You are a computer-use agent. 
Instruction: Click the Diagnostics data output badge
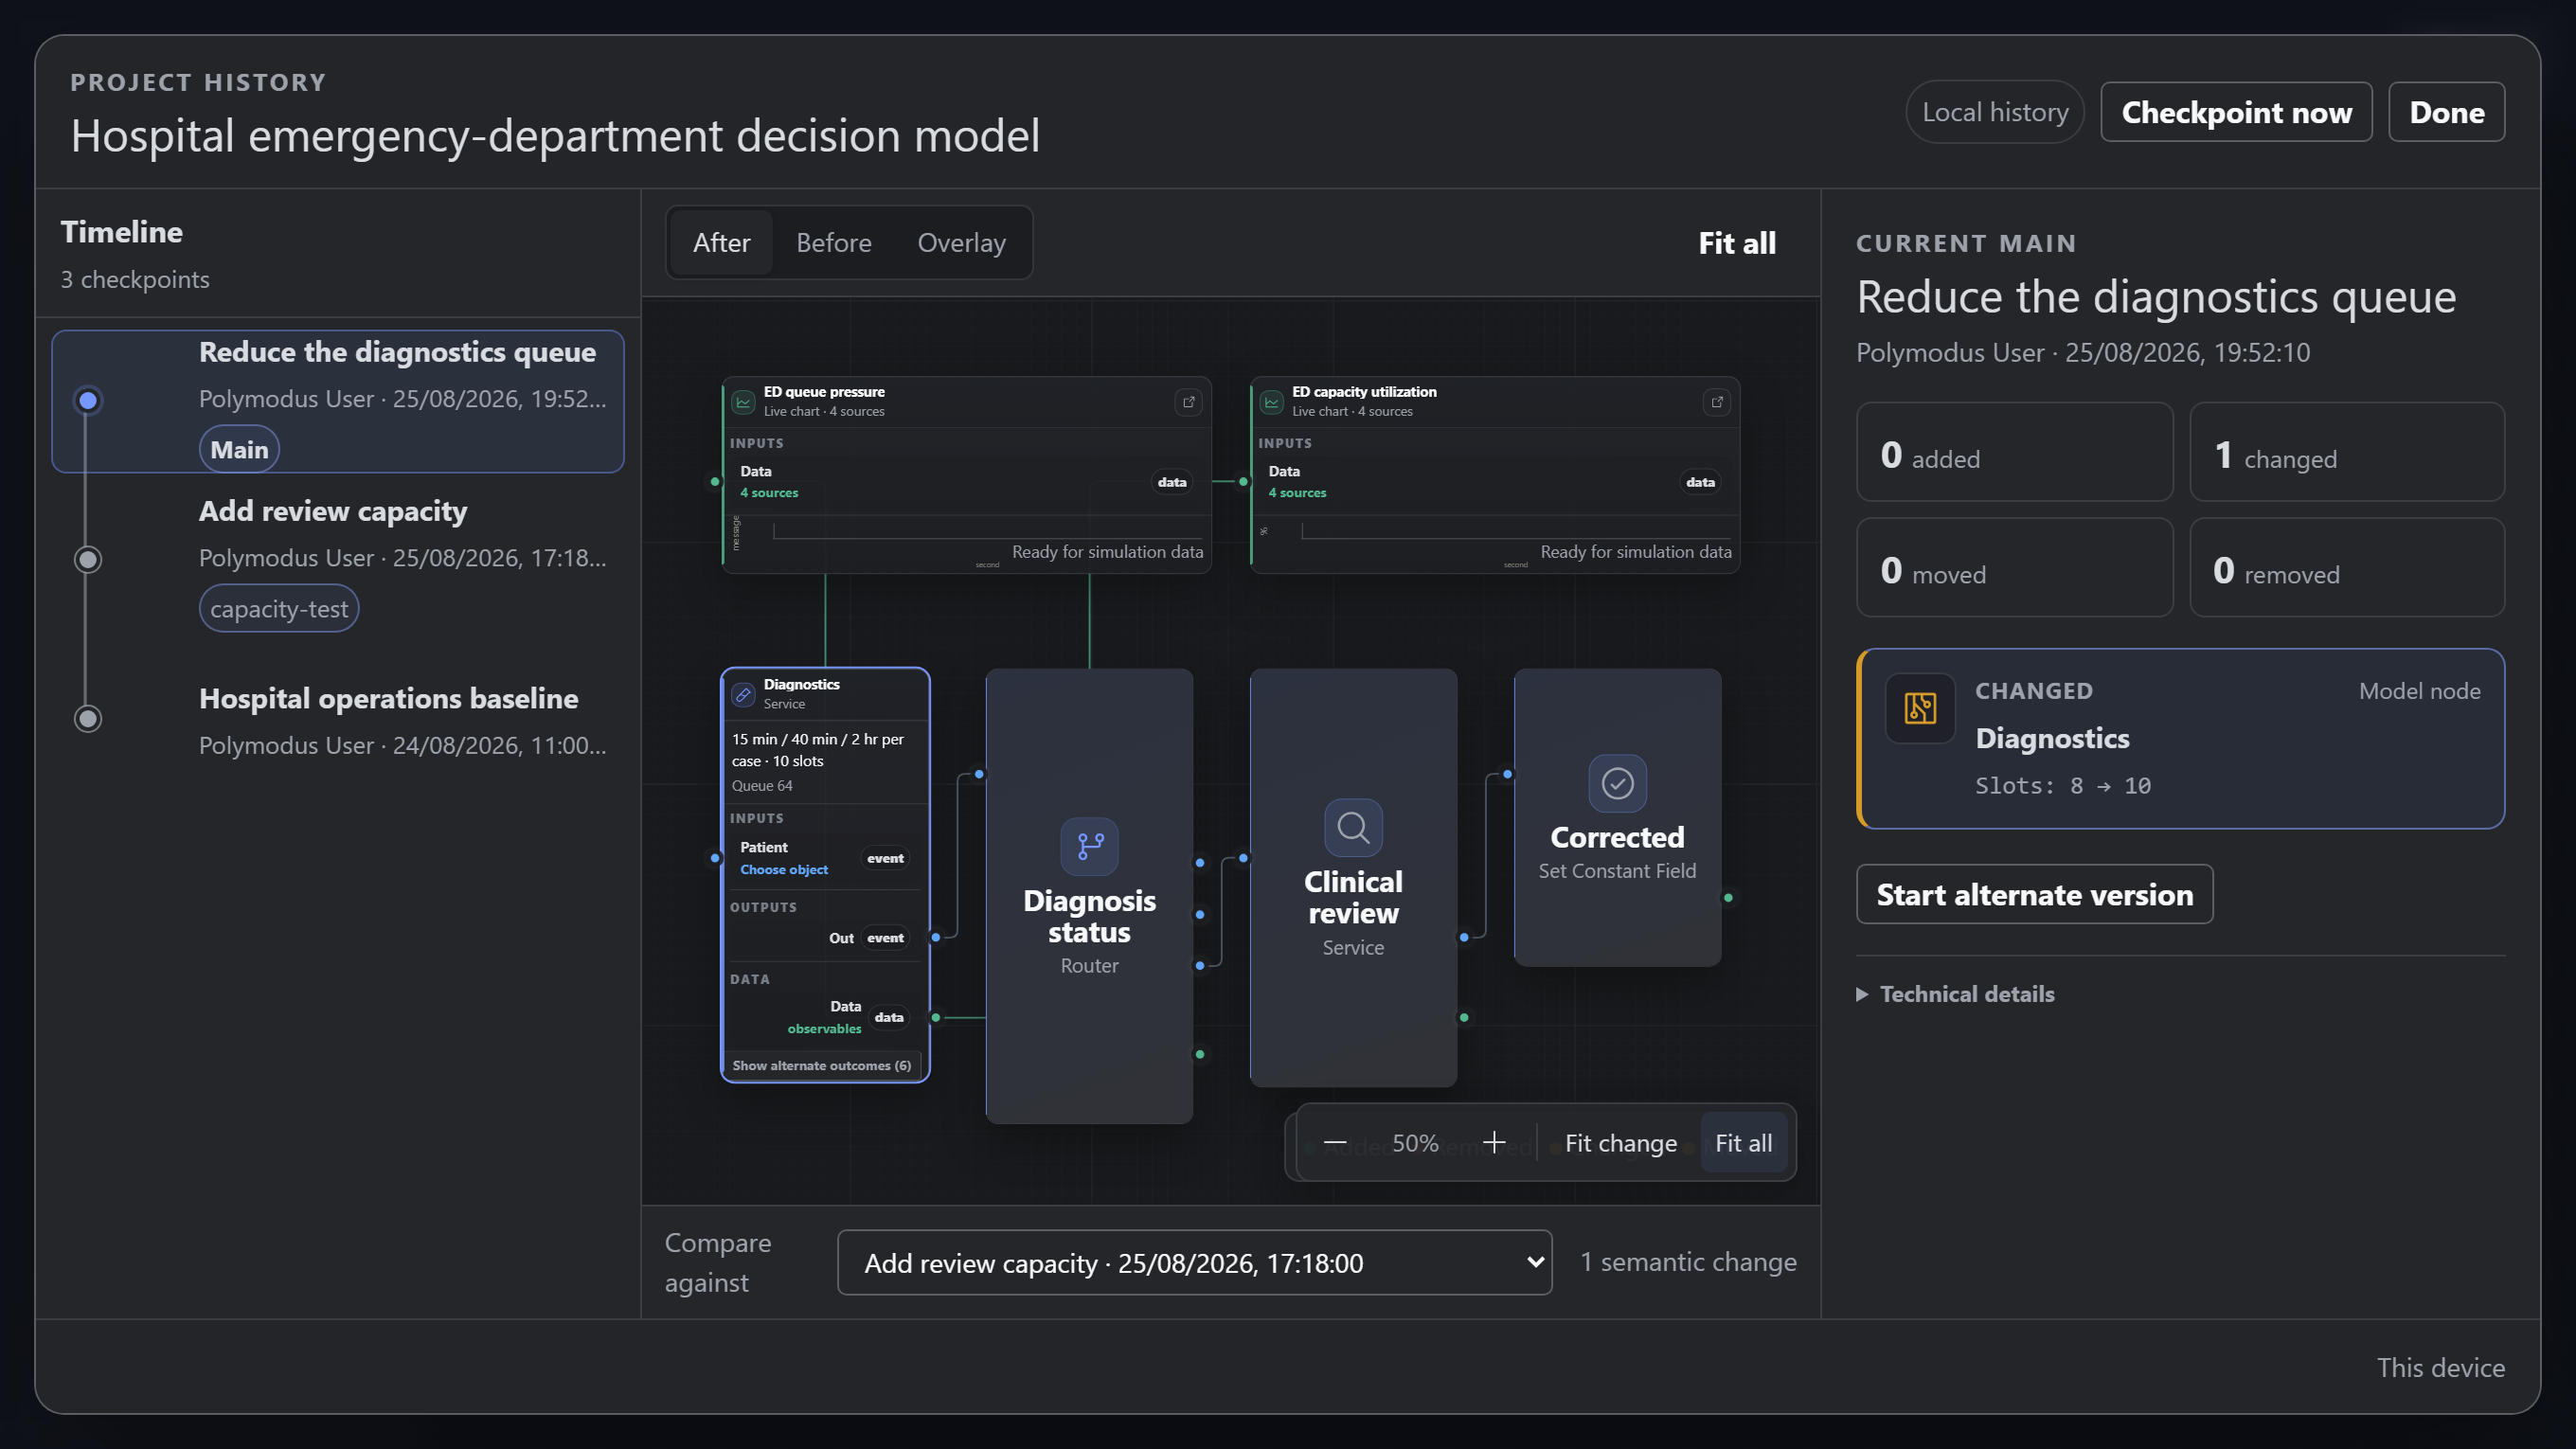point(888,1017)
